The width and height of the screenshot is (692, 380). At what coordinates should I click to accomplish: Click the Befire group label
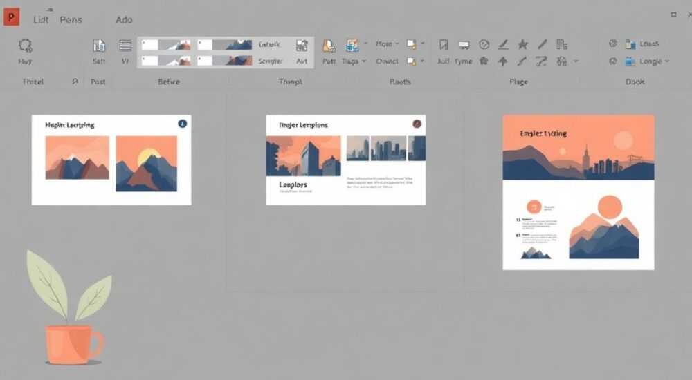coord(169,82)
